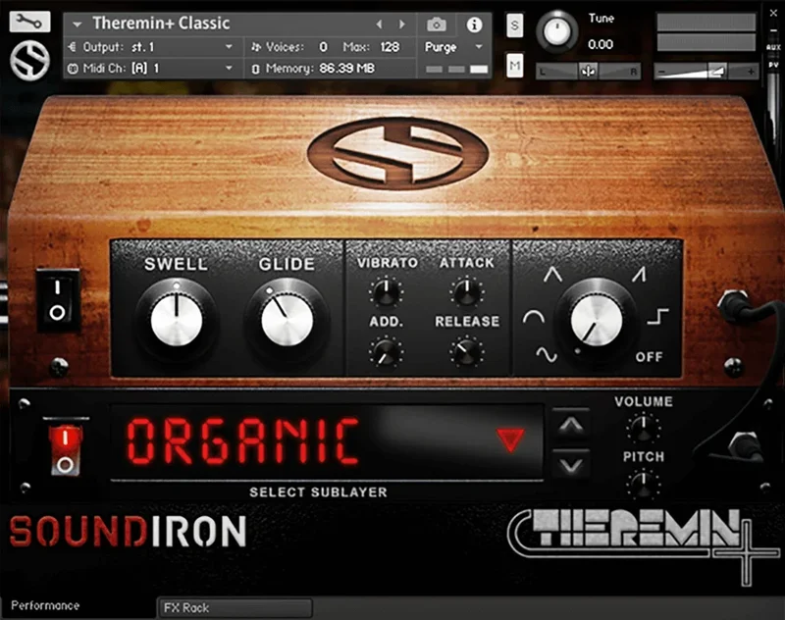This screenshot has width=785, height=620.
Task: Select the square step waveform icon
Action: (x=657, y=316)
